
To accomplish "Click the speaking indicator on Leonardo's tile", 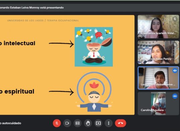I will [175, 71].
